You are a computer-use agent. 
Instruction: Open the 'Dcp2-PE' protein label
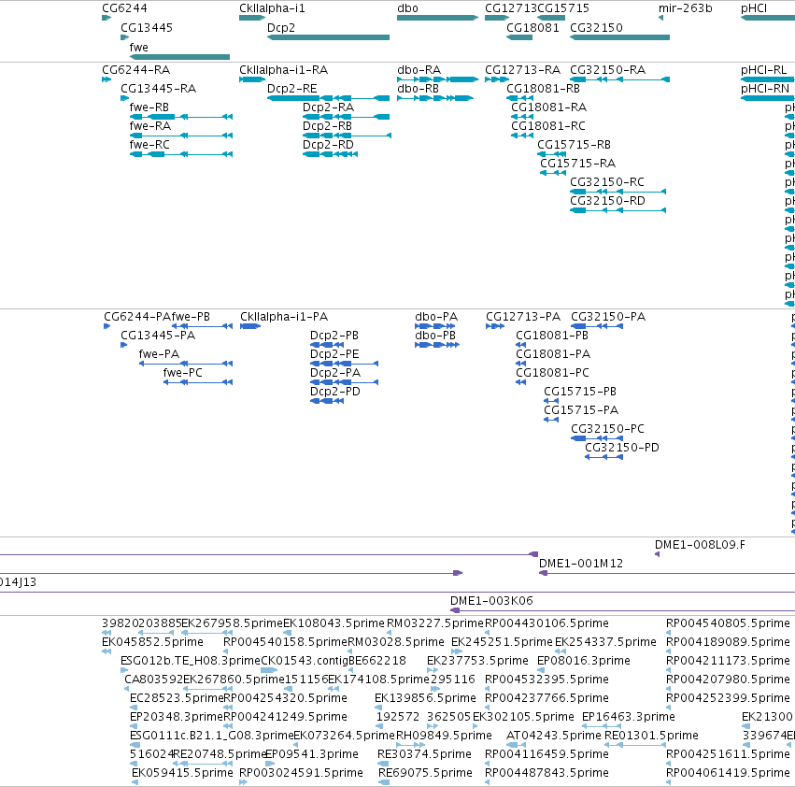click(334, 354)
